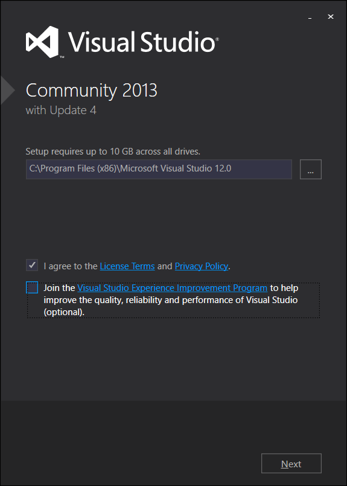Image resolution: width=347 pixels, height=486 pixels.
Task: Close the Visual Studio installer window
Action: (x=331, y=17)
